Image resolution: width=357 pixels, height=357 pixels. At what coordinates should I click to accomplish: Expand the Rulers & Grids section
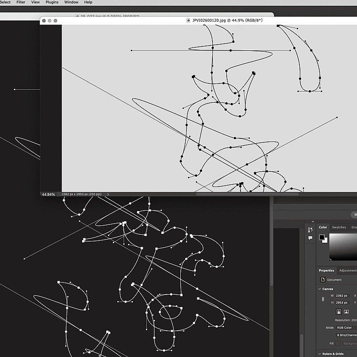(320, 354)
